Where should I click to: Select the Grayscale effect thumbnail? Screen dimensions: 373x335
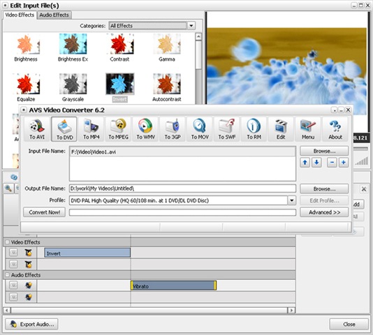[73, 87]
